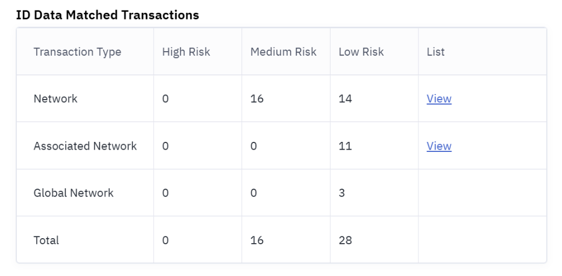Click the Medium Risk column header

pyautogui.click(x=283, y=52)
